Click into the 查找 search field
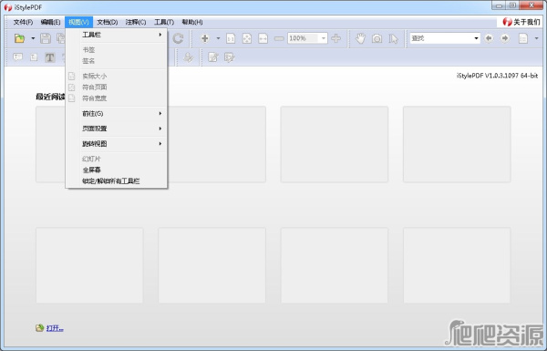 pos(441,38)
